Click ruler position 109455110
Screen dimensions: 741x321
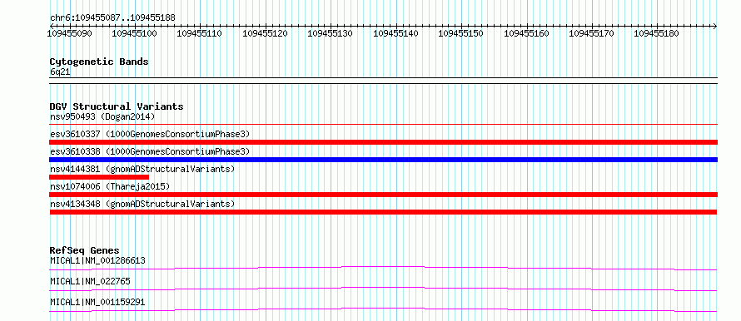[199, 33]
